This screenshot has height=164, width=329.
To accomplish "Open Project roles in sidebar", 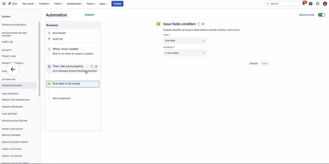I will (9, 56).
